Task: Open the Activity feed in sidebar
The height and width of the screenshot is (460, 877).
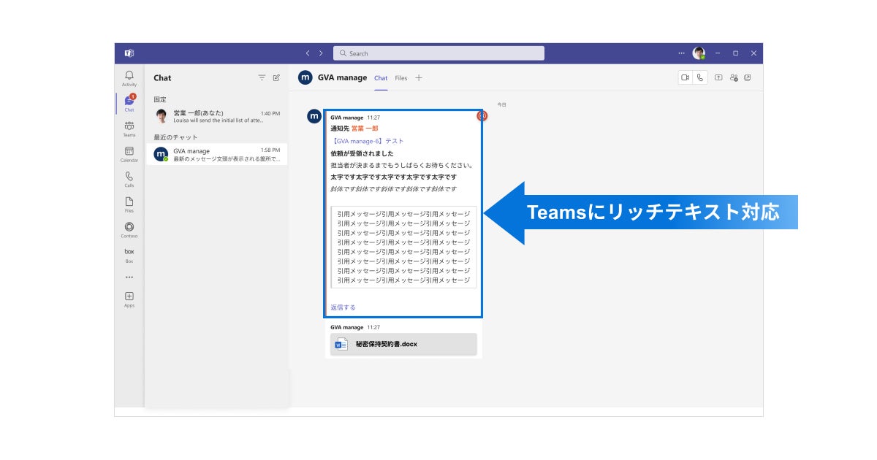Action: coord(129,78)
